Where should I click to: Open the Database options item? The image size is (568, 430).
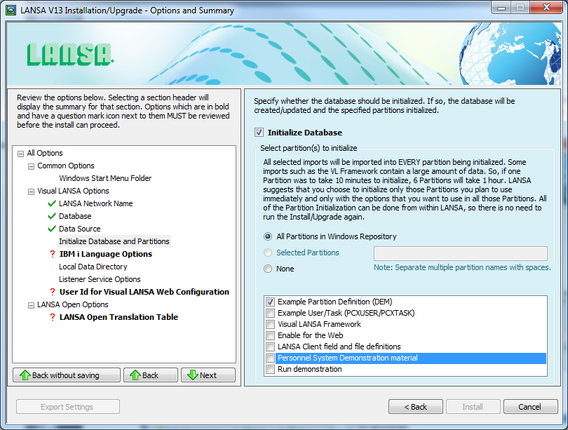point(75,216)
